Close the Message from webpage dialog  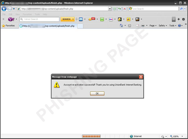pyautogui.click(x=141, y=77)
